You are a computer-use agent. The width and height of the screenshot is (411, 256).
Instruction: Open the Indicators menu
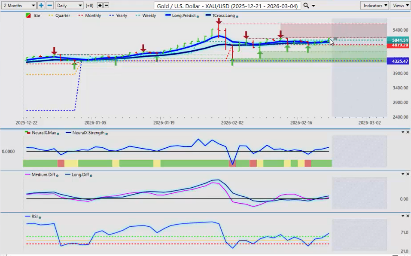374,6
